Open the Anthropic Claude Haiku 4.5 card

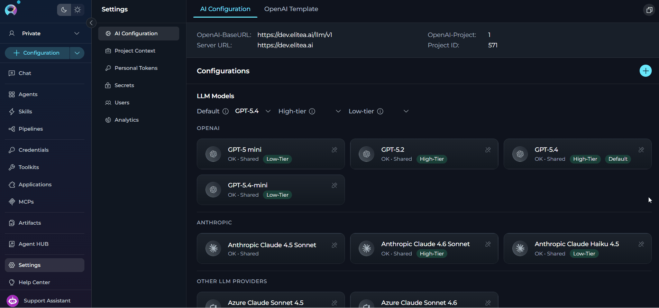coord(578,249)
